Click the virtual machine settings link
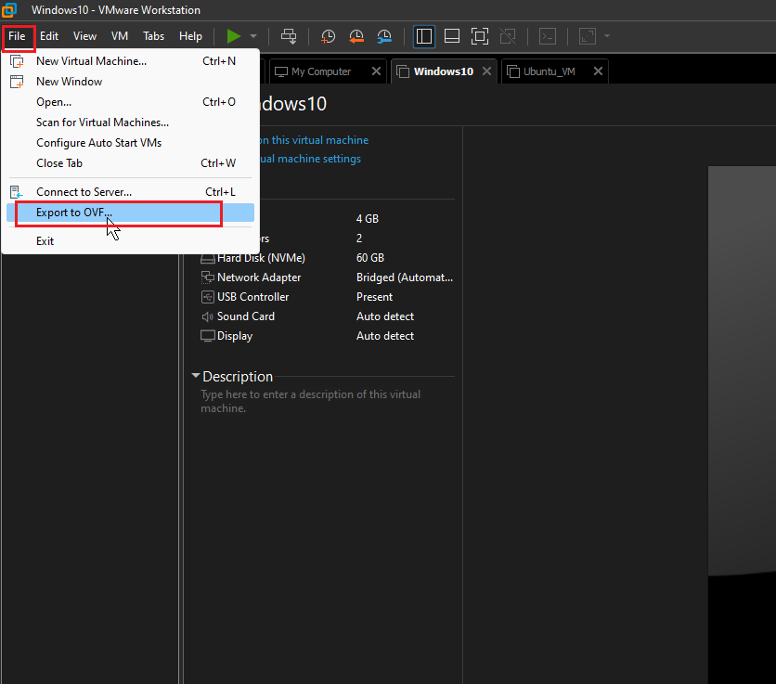Screen dimensions: 776x684 (310, 159)
